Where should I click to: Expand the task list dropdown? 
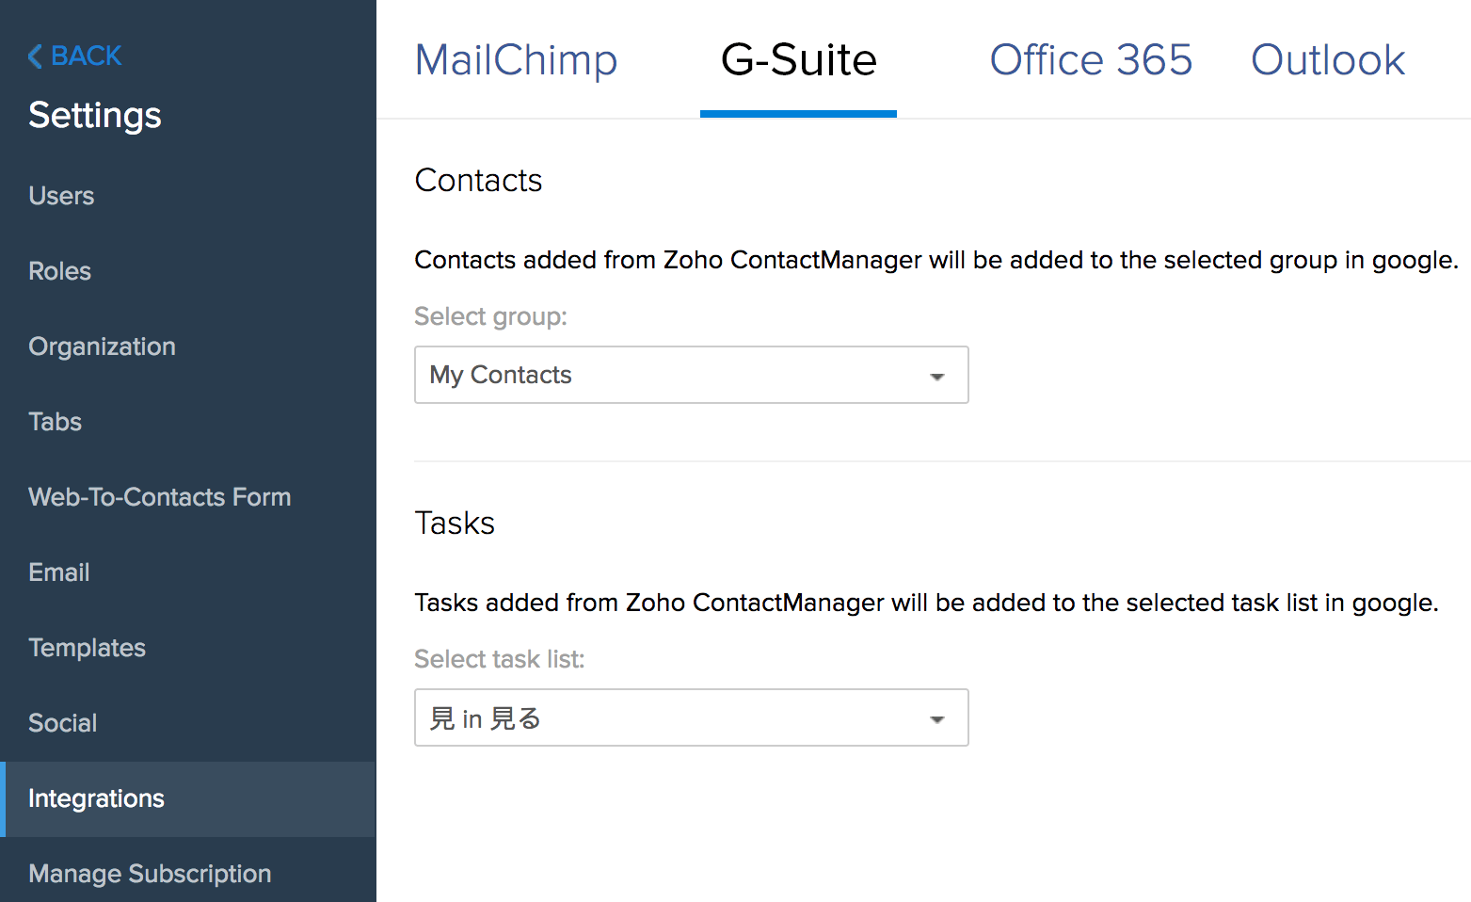click(690, 717)
